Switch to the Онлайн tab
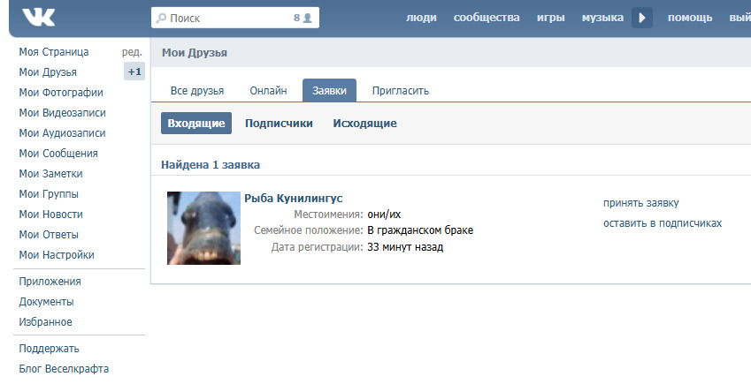The height and width of the screenshot is (384, 751). point(268,91)
